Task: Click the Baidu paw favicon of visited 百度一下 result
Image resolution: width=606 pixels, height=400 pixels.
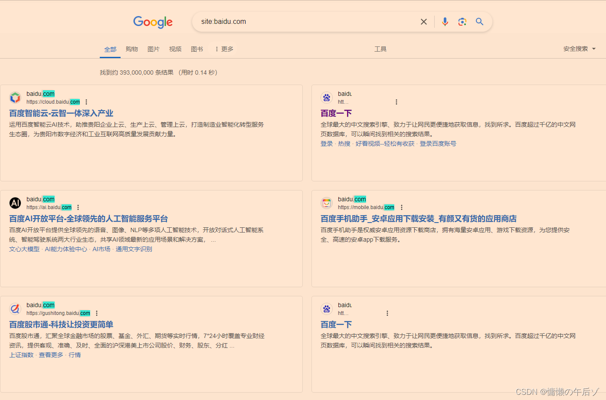Action: click(327, 98)
